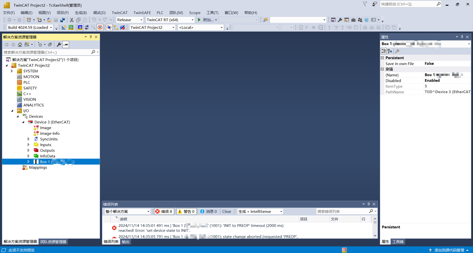Toggle the 警告 0 warnings filter

coord(186,211)
